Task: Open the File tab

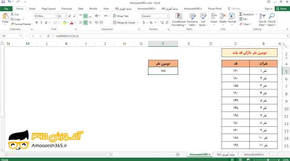Action: [6, 9]
